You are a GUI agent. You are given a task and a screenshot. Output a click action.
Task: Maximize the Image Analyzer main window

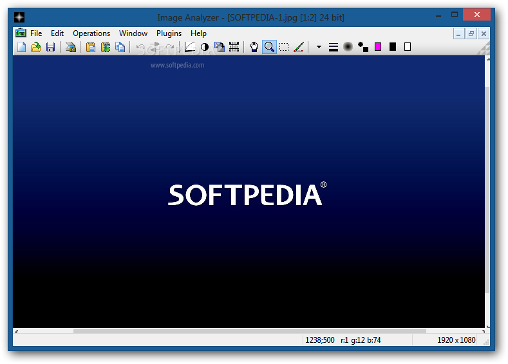(x=455, y=14)
